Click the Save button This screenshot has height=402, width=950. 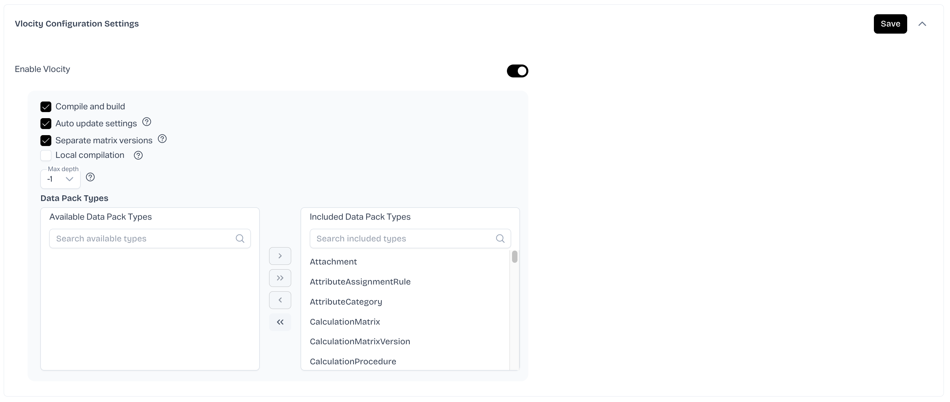[890, 24]
